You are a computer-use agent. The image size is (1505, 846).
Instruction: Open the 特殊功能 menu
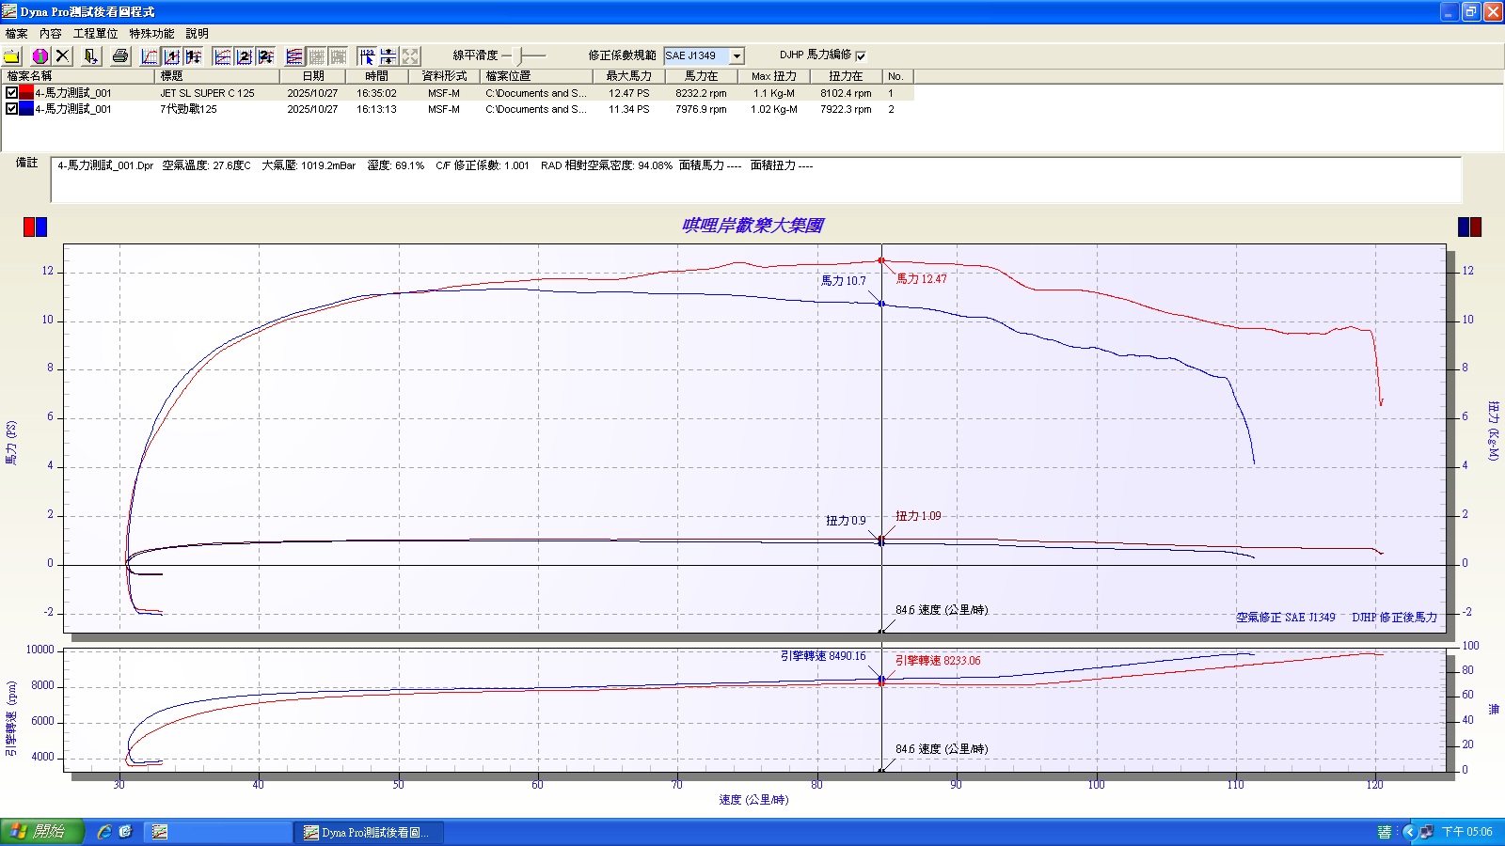151,34
